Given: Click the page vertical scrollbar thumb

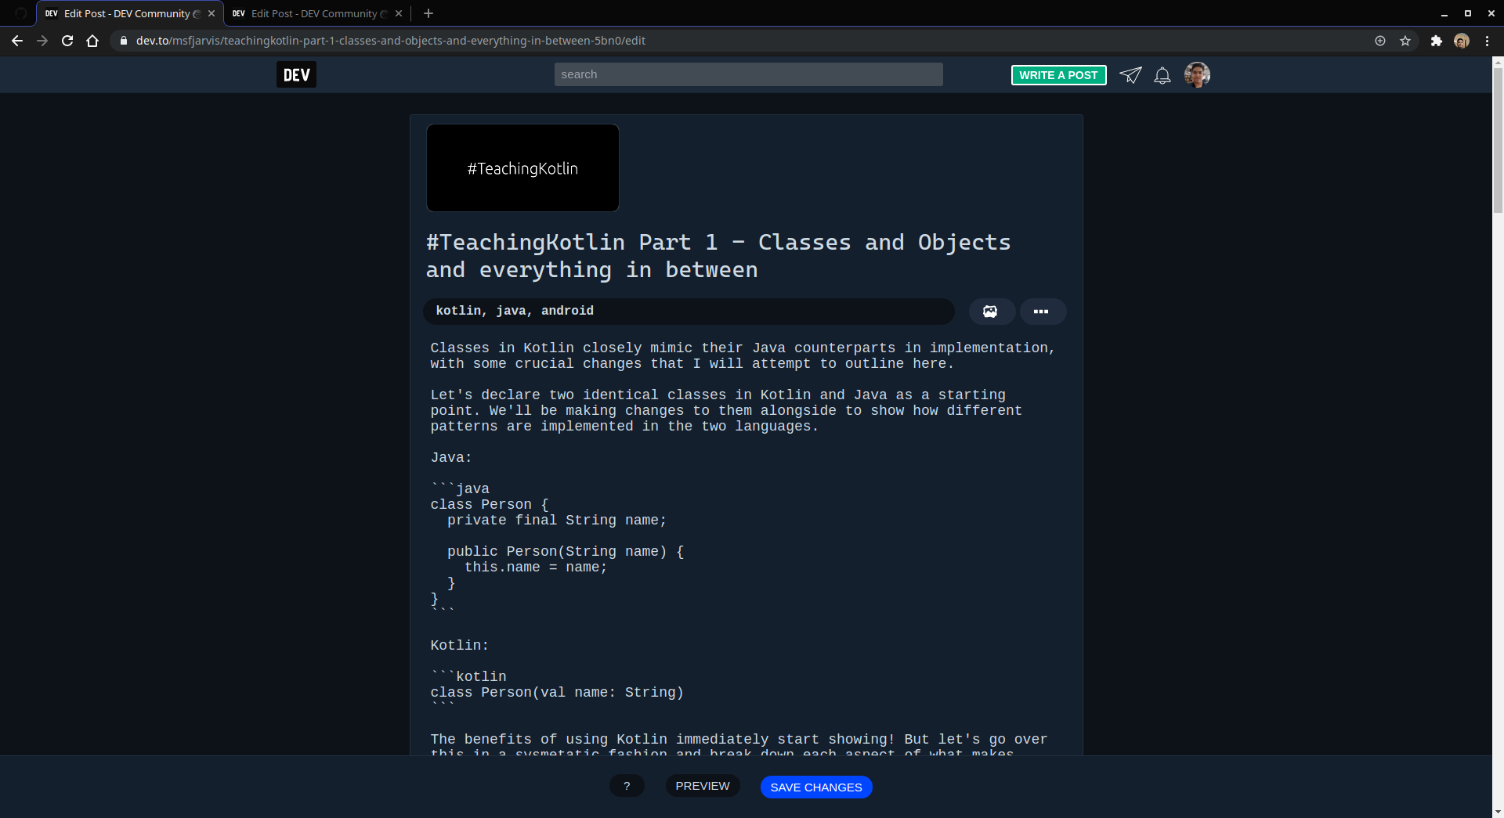Looking at the screenshot, I should point(1498,141).
